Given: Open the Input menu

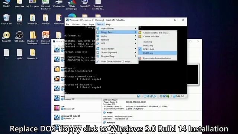Looking at the screenshot, I should point(91,25).
